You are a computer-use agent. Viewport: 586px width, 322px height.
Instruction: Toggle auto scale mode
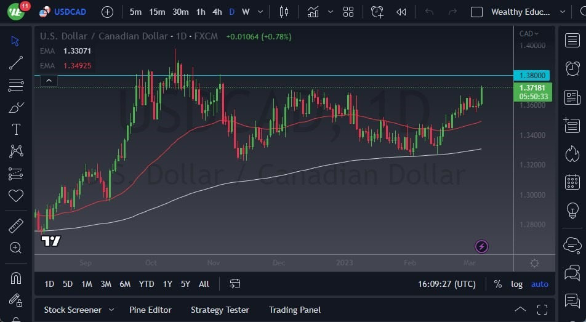click(x=540, y=284)
